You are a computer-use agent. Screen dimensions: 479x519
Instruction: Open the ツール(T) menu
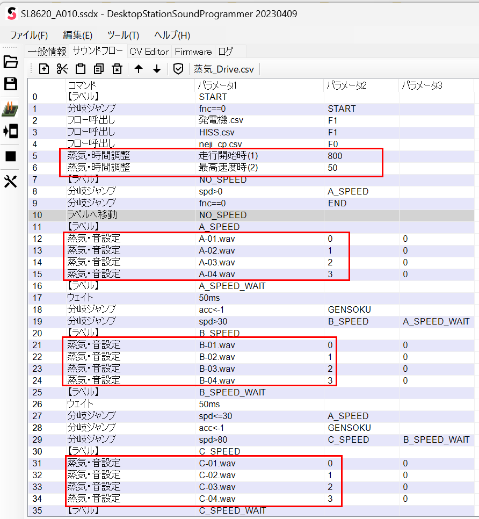tap(123, 35)
